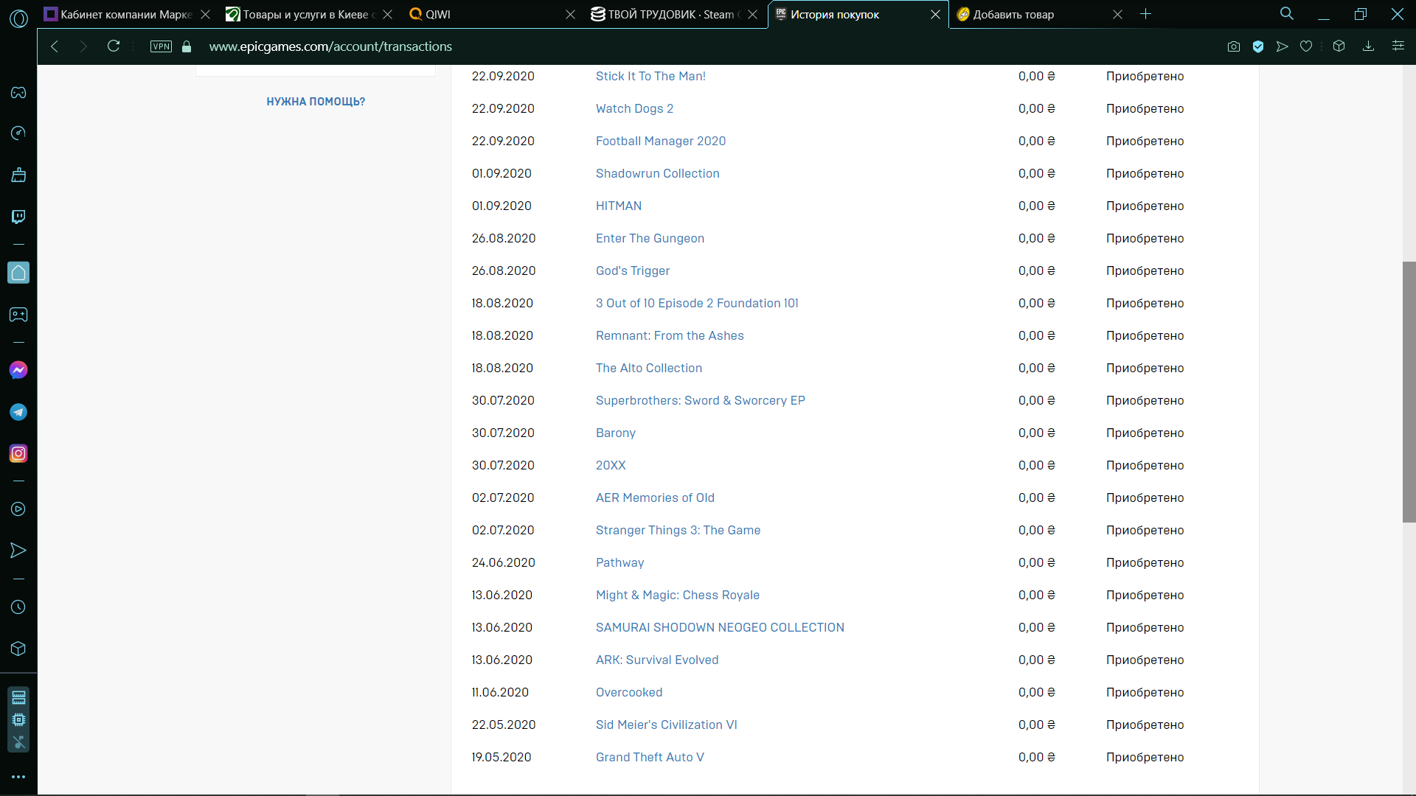Open Telegram in the sidebar

coord(18,412)
